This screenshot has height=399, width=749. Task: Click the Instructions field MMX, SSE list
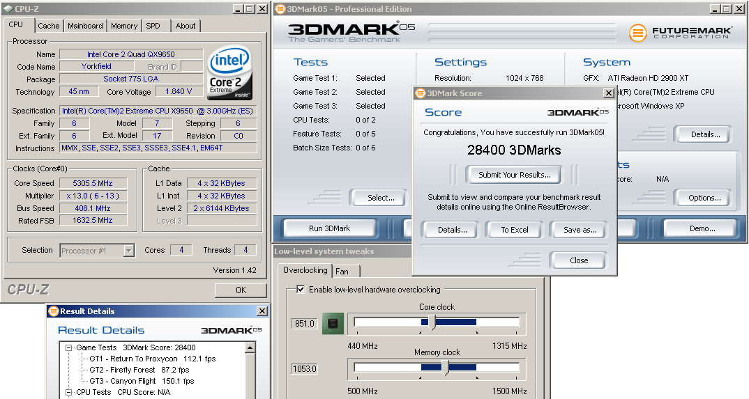158,148
